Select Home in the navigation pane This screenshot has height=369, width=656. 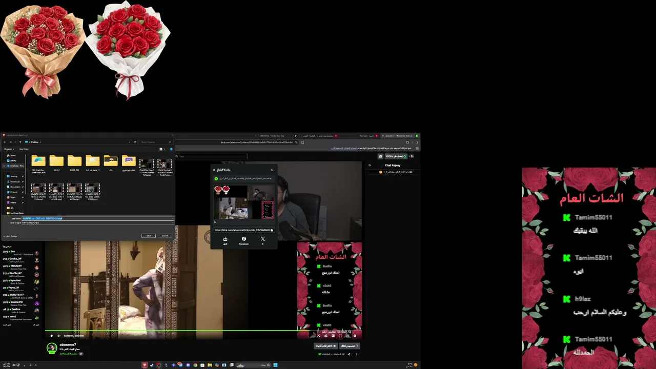12,155
